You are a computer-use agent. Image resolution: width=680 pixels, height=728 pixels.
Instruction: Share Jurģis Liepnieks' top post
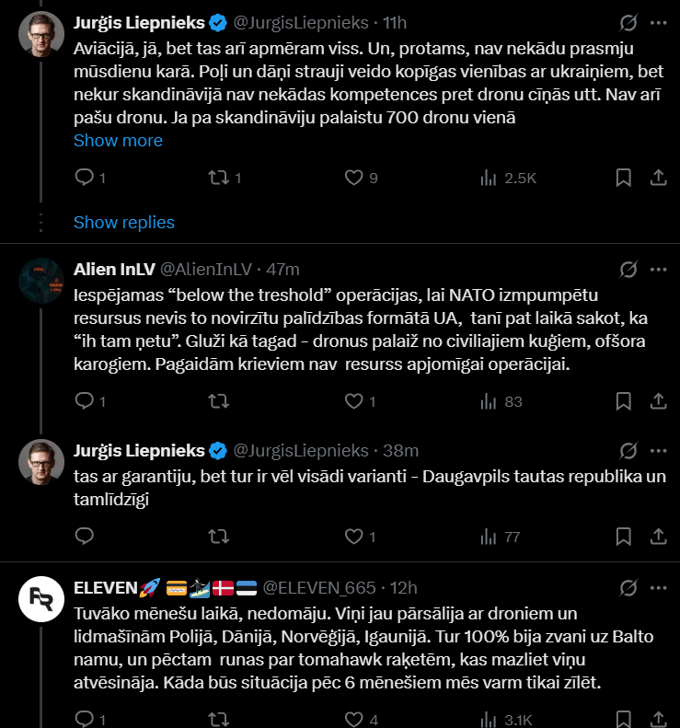click(658, 178)
